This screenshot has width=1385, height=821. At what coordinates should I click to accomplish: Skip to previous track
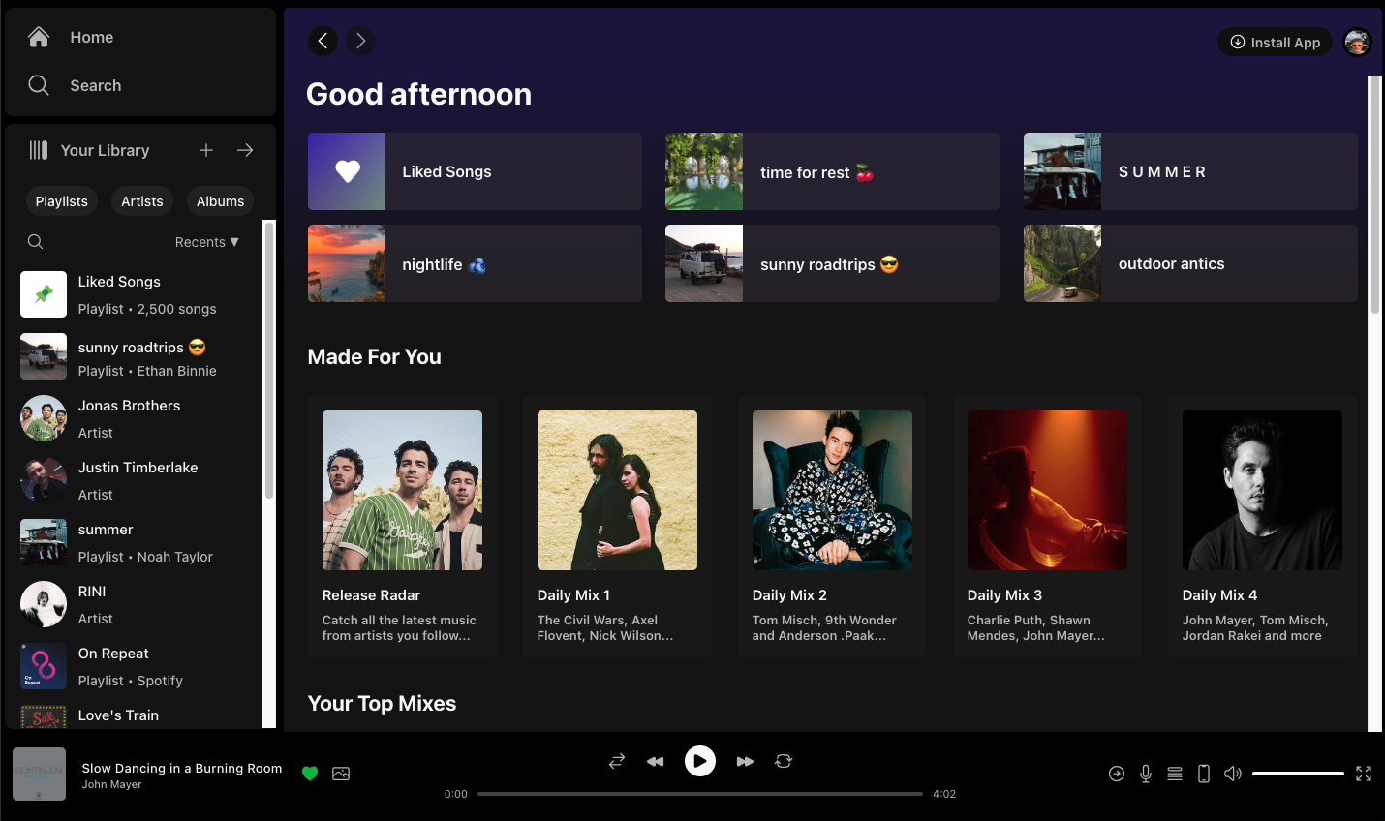pyautogui.click(x=656, y=761)
